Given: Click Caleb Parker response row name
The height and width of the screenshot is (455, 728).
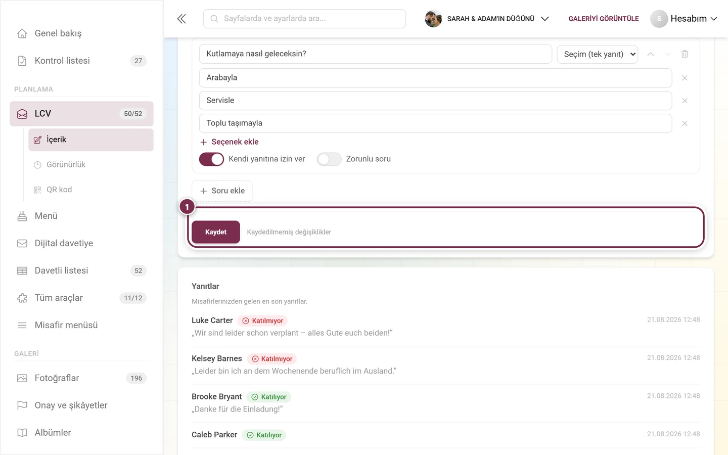Looking at the screenshot, I should point(214,435).
